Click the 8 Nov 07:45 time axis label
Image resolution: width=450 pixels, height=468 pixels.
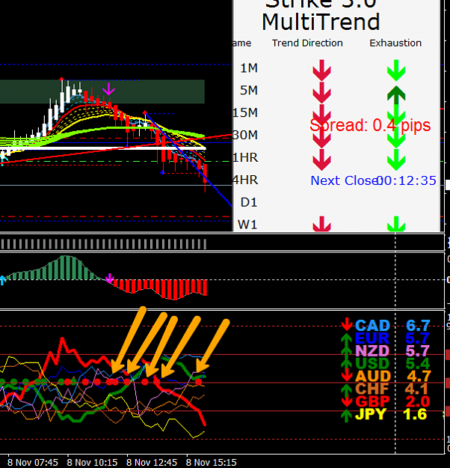[x=33, y=463]
